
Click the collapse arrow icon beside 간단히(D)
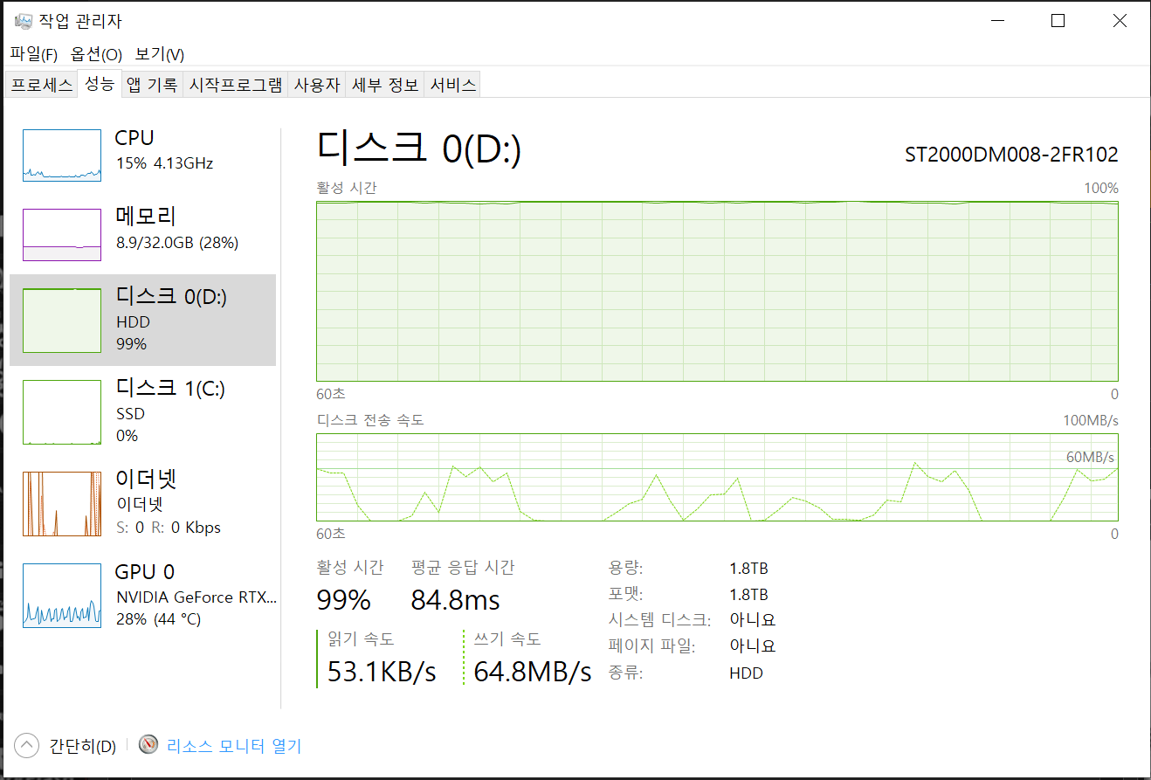[27, 746]
